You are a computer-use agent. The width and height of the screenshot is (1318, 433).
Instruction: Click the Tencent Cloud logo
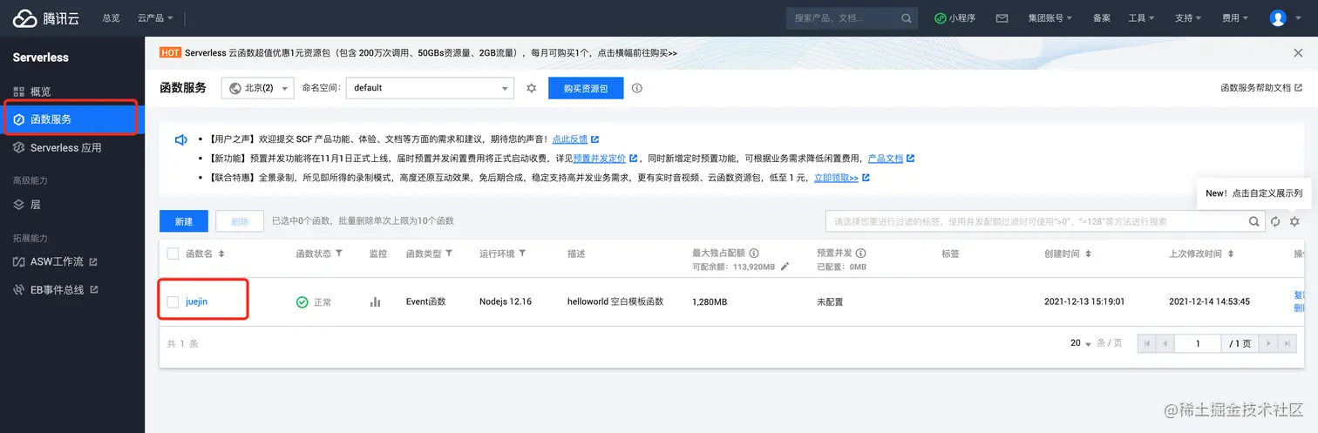(x=45, y=18)
